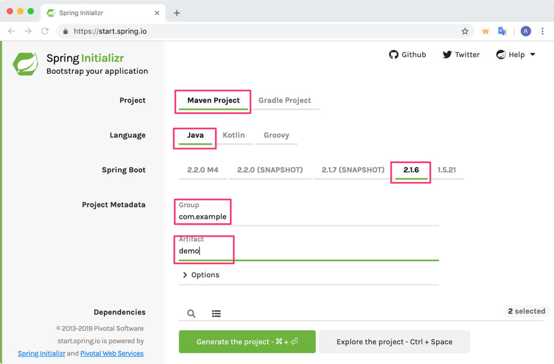Click the dependencies list view icon
The width and height of the screenshot is (554, 364).
(216, 313)
